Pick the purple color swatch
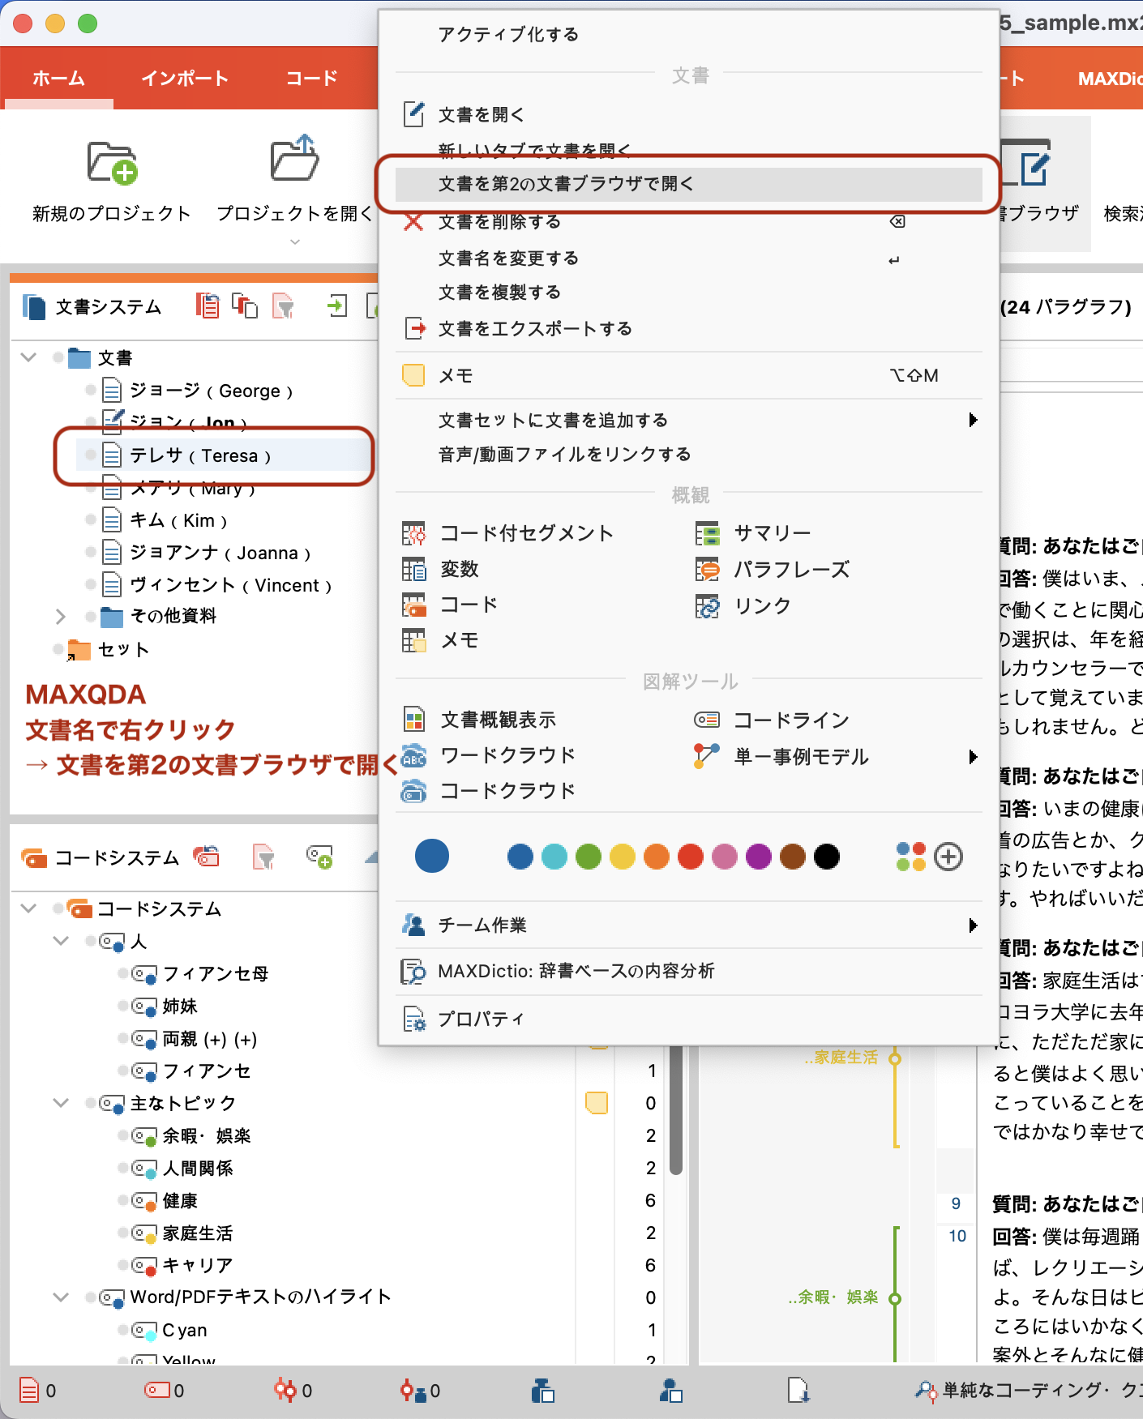Screen dimensions: 1143x1419 pos(759,857)
